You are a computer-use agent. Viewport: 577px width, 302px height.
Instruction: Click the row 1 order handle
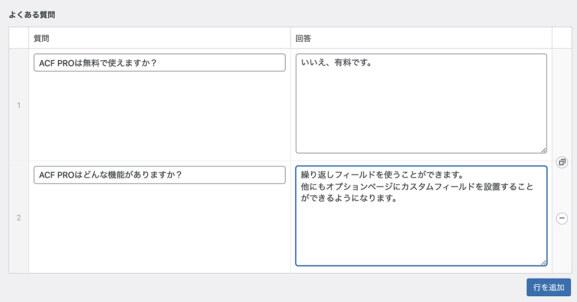click(19, 105)
